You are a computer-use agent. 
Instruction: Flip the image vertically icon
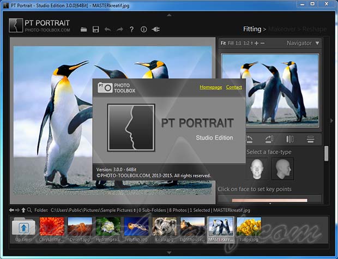tap(310, 139)
